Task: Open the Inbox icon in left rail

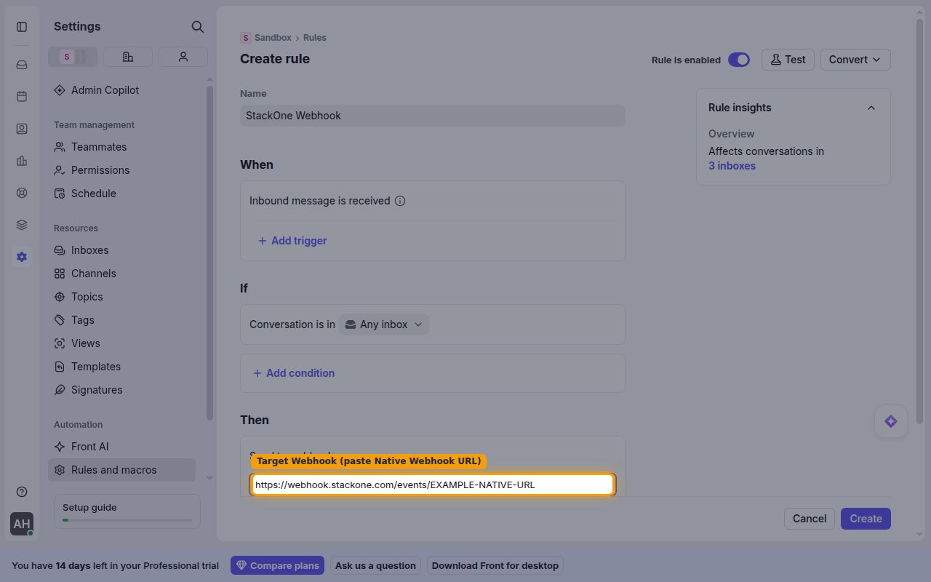Action: pyautogui.click(x=22, y=65)
